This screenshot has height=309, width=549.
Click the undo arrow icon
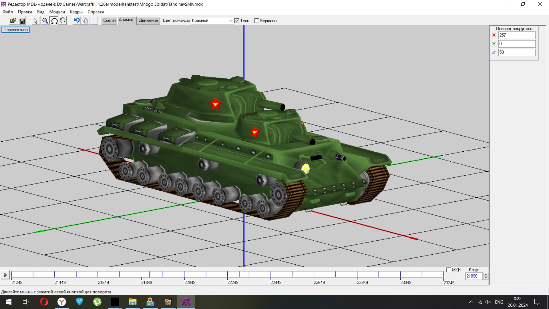pos(77,21)
